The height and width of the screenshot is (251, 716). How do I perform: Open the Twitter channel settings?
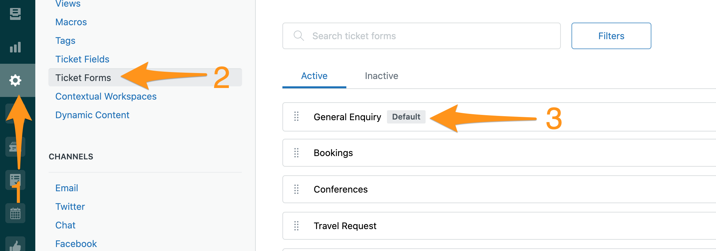tap(70, 207)
